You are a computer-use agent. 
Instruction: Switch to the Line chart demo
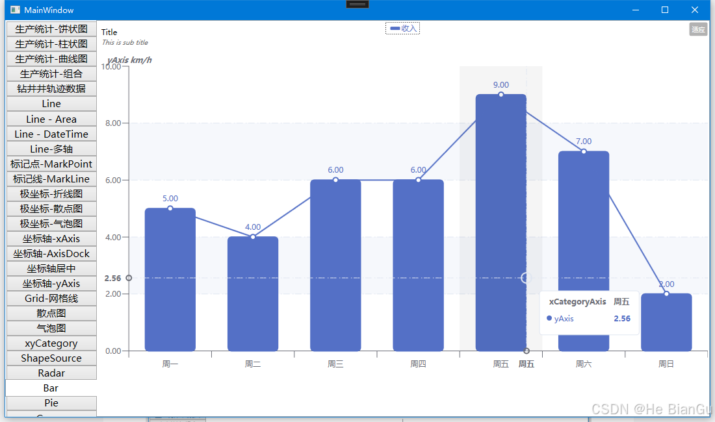[51, 104]
